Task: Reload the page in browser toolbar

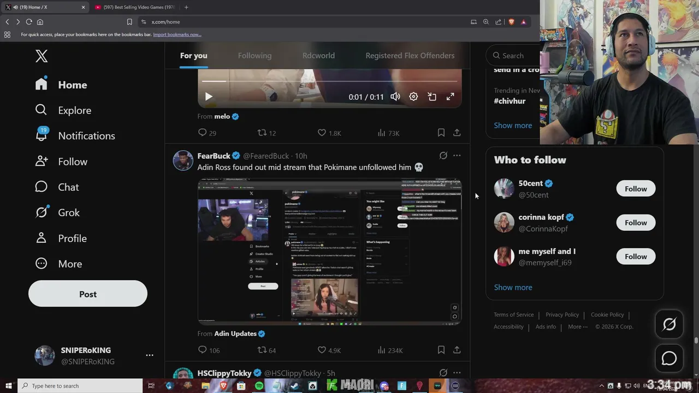Action: click(29, 22)
